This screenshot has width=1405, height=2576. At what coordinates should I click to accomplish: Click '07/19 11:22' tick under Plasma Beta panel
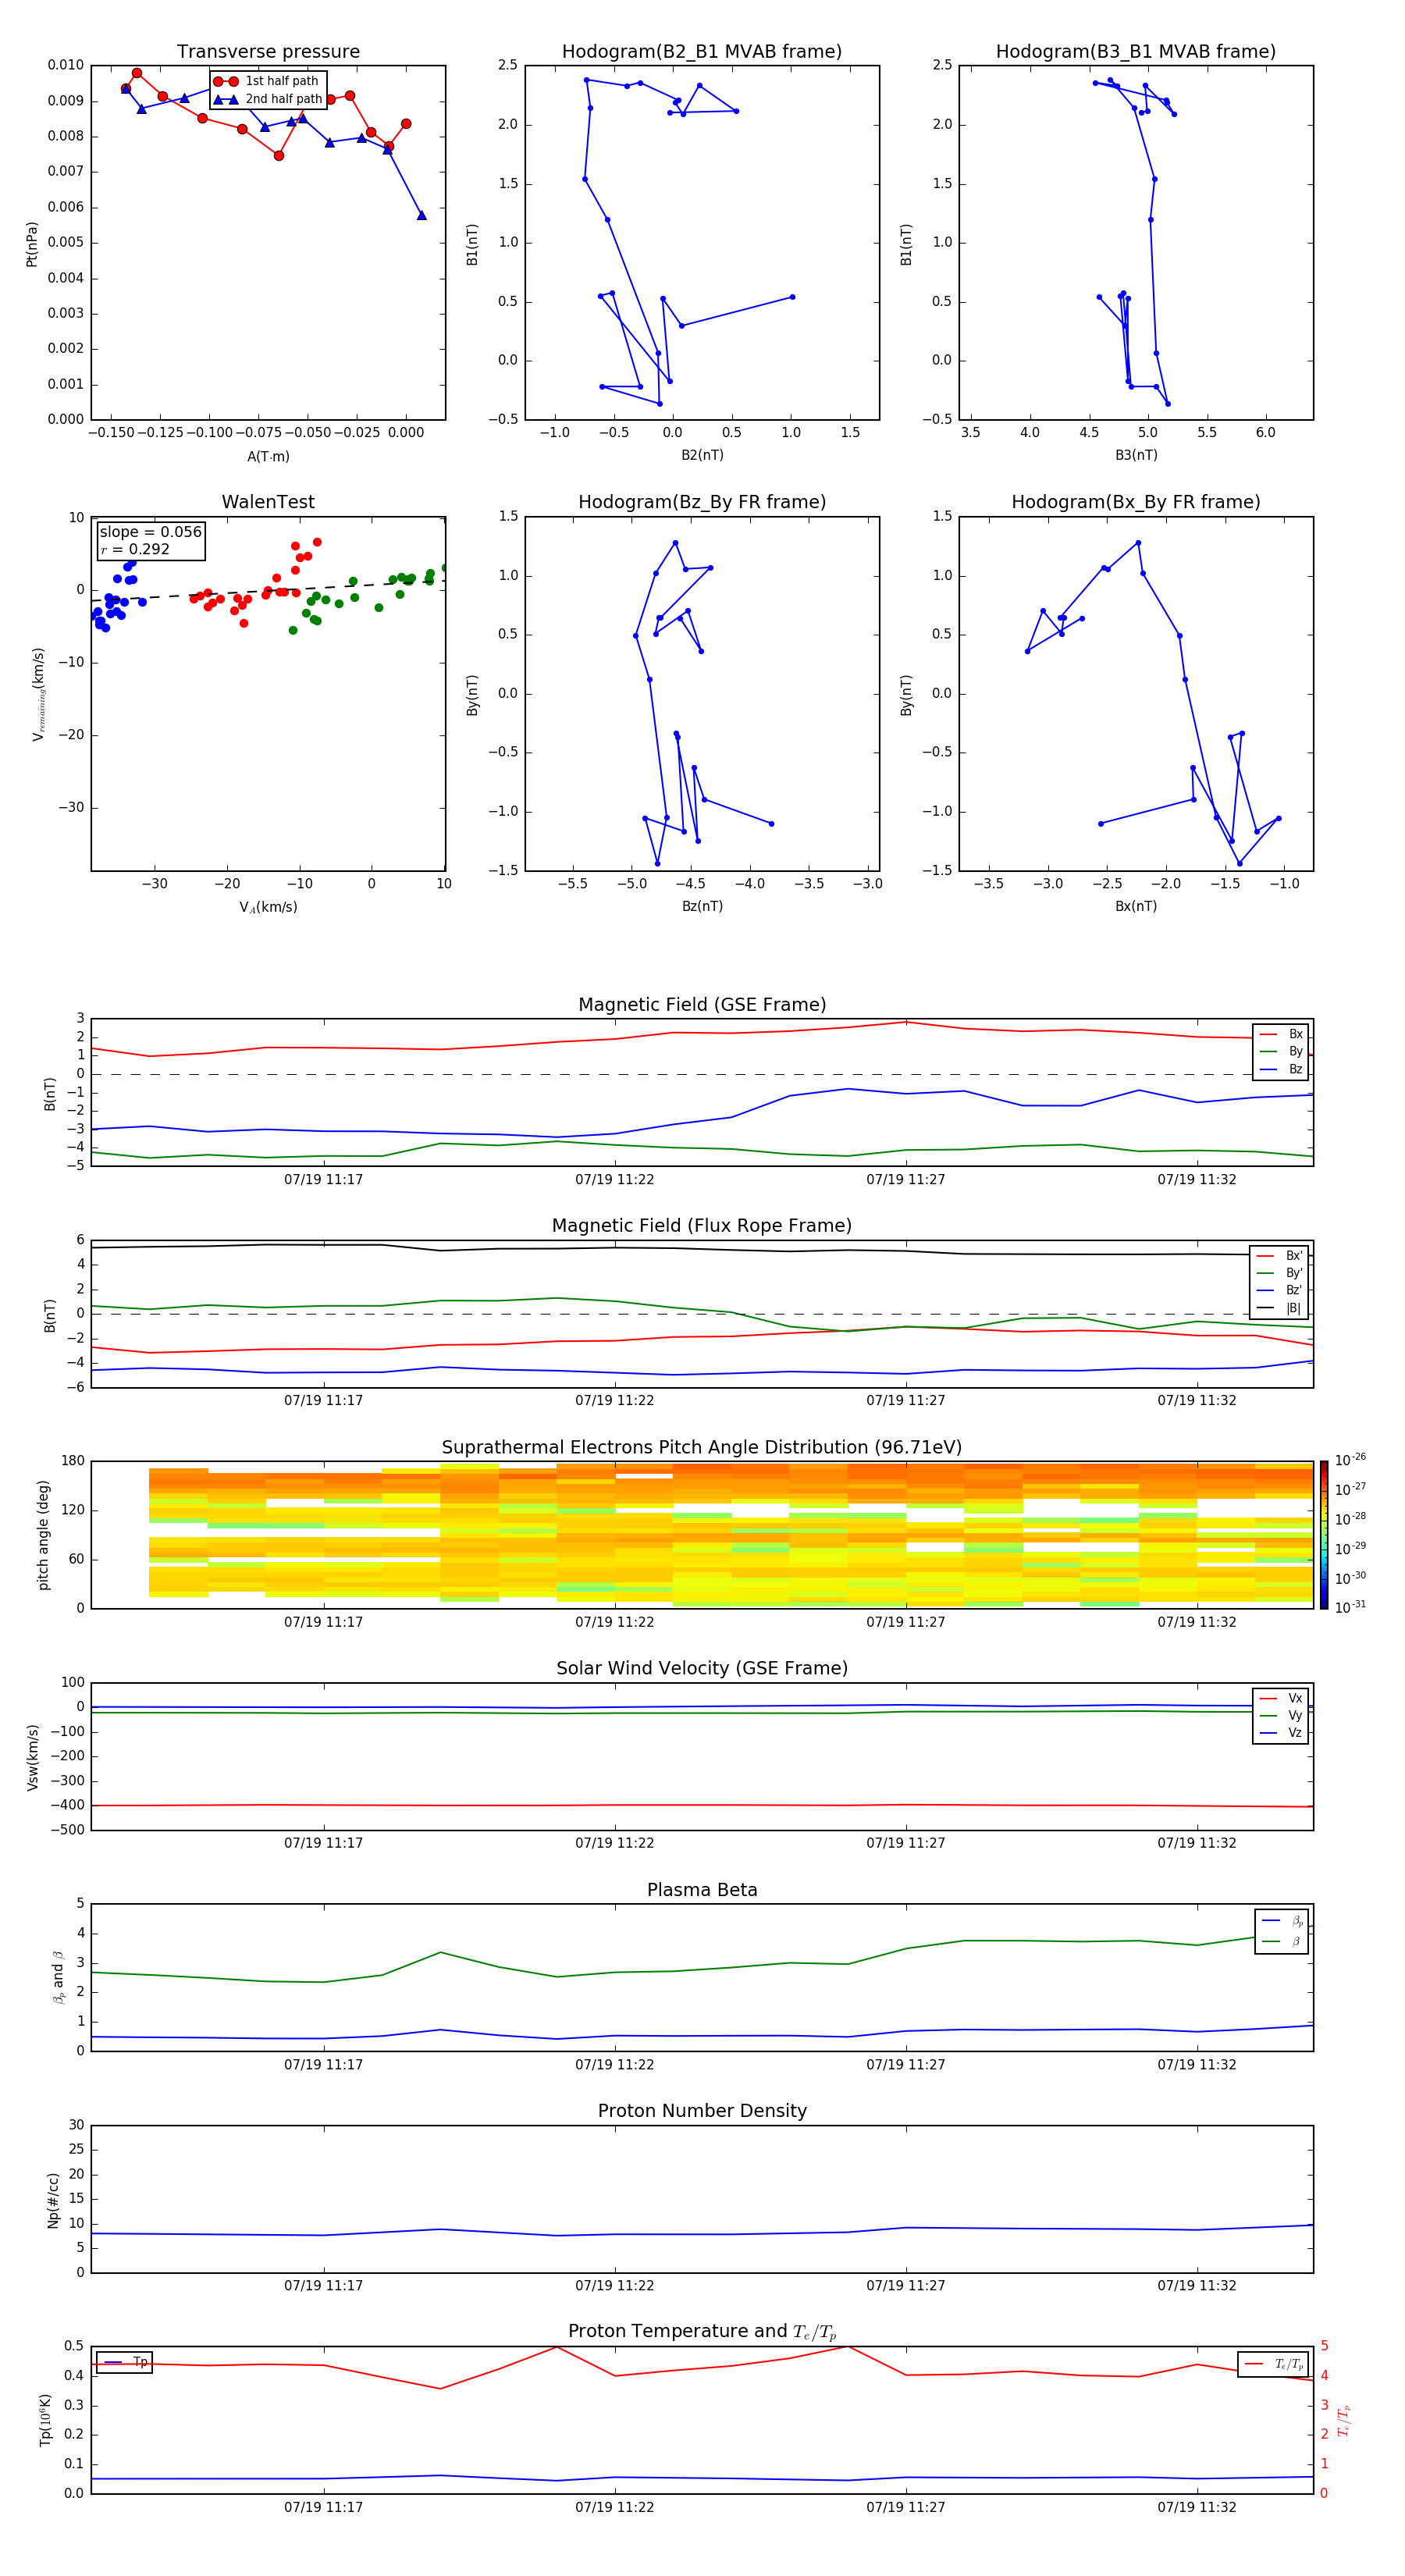point(614,2065)
